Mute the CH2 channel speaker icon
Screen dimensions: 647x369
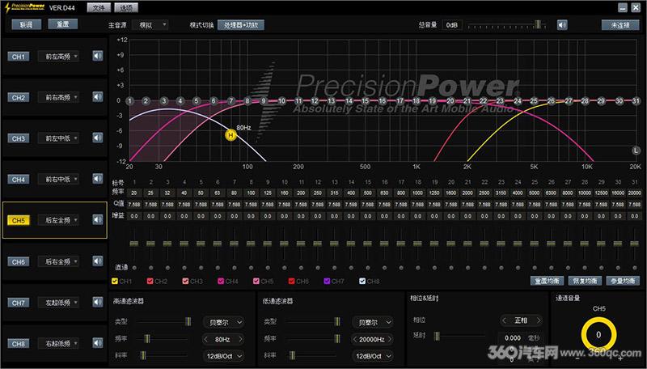[97, 97]
